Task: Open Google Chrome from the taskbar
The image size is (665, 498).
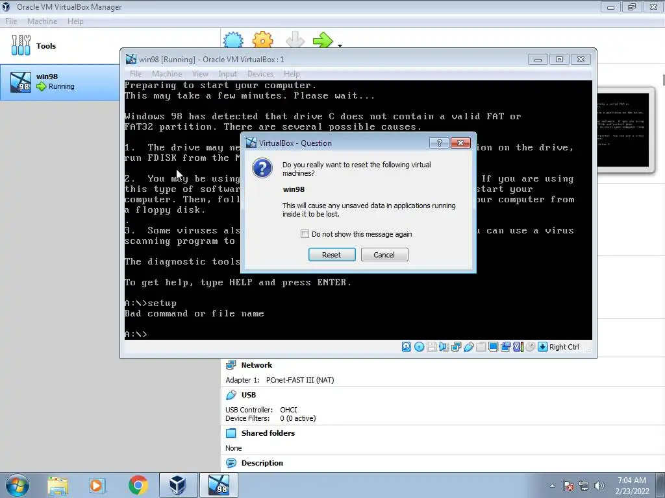Action: pos(138,485)
